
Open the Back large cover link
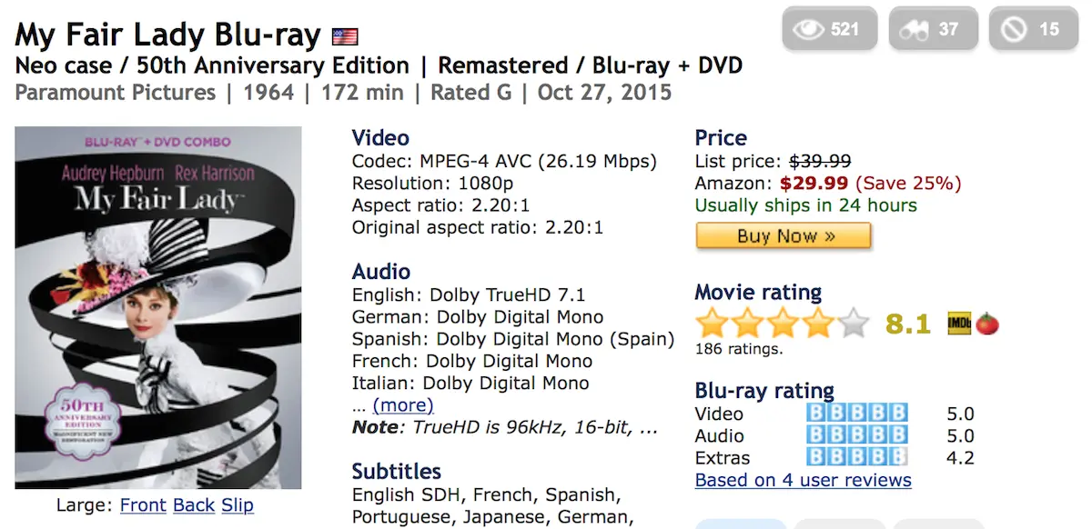pos(194,505)
